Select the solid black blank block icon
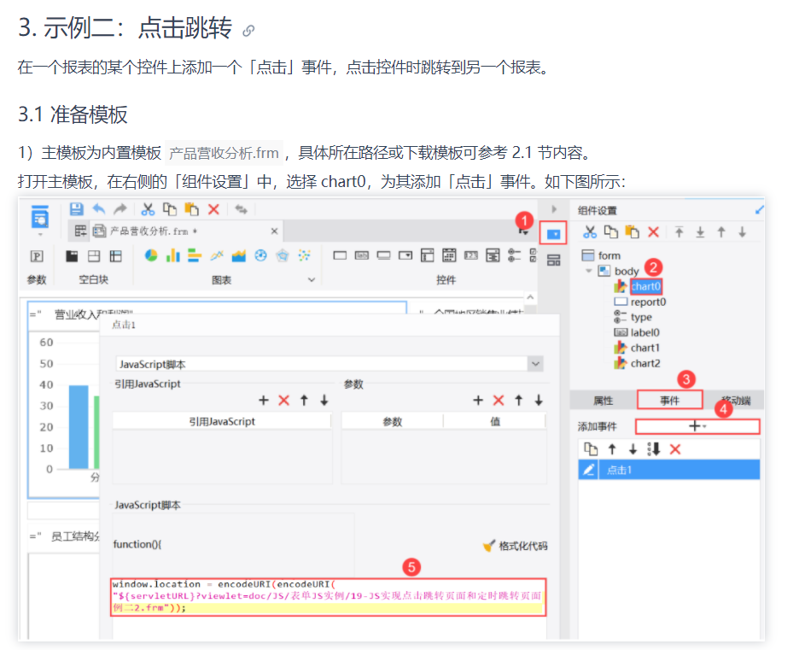 [x=72, y=256]
